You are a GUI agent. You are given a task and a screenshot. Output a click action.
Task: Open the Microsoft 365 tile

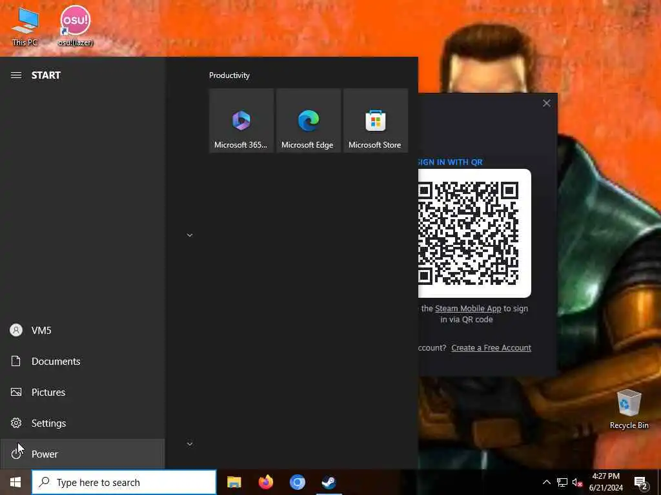(241, 121)
